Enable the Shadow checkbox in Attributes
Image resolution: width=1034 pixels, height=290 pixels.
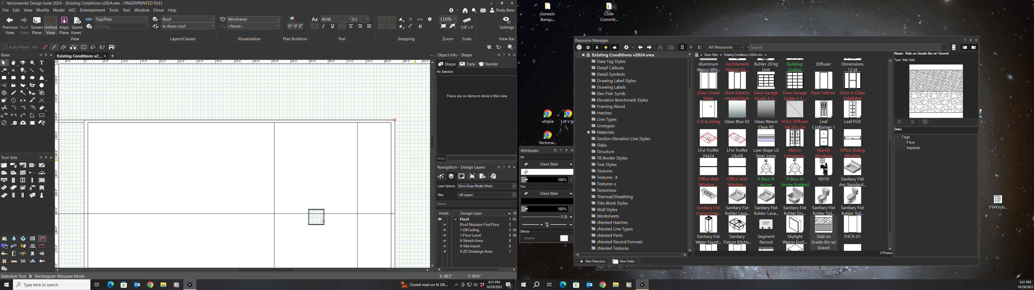pyautogui.click(x=523, y=238)
